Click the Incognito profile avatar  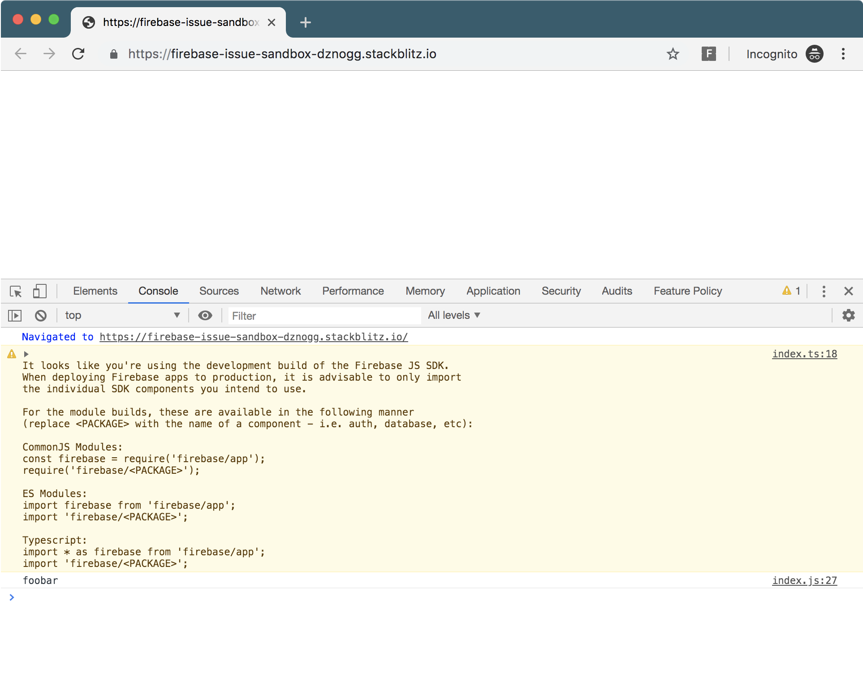[814, 54]
